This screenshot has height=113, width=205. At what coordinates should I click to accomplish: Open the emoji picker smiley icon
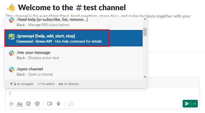[28, 104]
